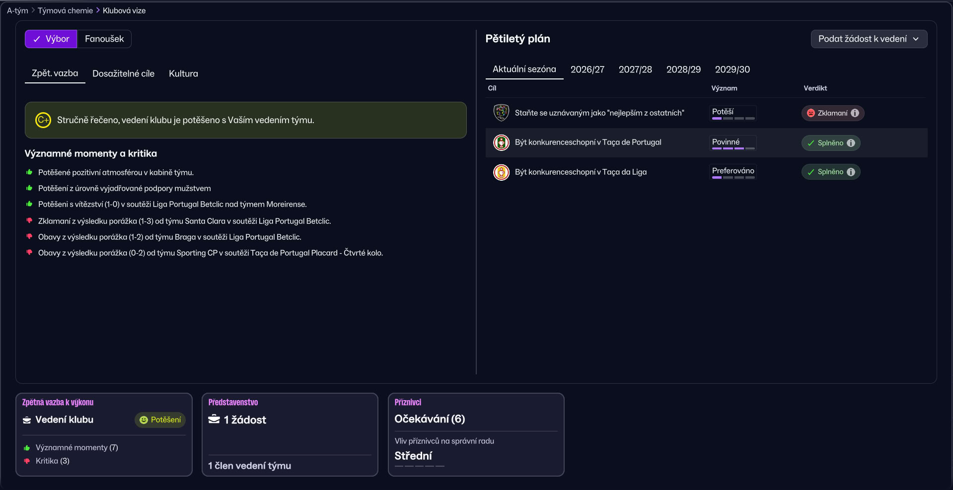953x490 pixels.
Task: Click Významné momenty (7) link
Action: [76, 447]
